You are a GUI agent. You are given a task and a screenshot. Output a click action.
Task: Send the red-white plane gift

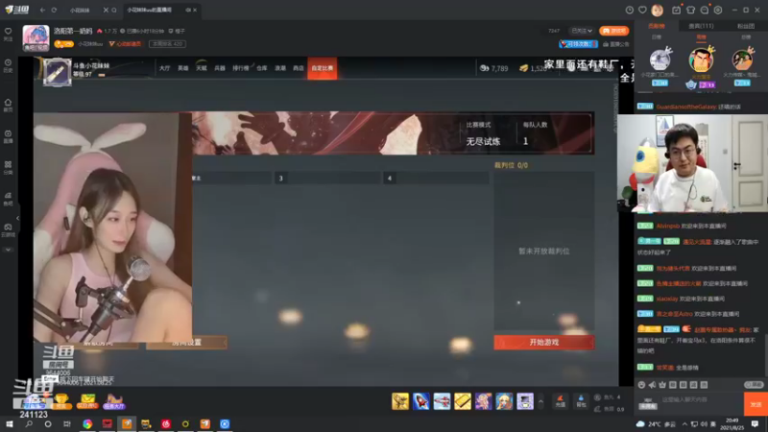coord(442,401)
